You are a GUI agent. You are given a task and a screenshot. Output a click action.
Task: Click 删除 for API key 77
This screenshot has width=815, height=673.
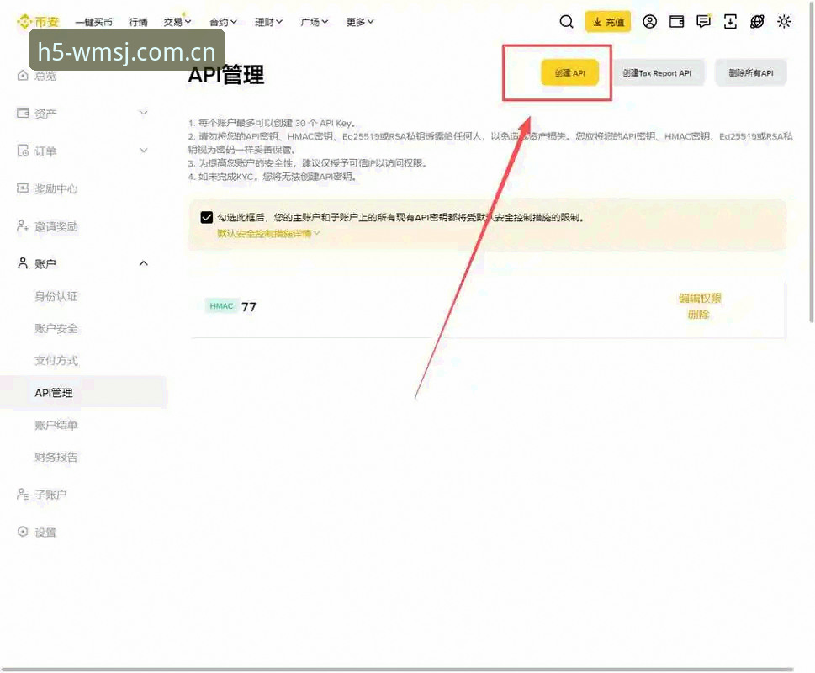tap(699, 314)
